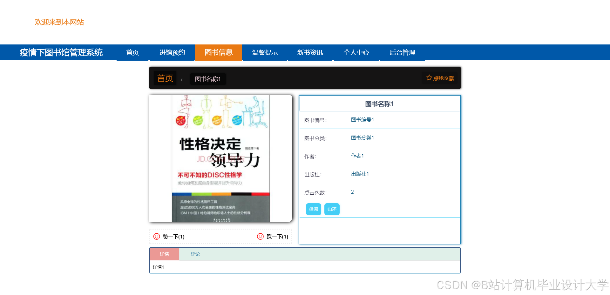Viewport: 610px width, 295px height.
Task: Switch to the 详情 tab
Action: pyautogui.click(x=164, y=254)
